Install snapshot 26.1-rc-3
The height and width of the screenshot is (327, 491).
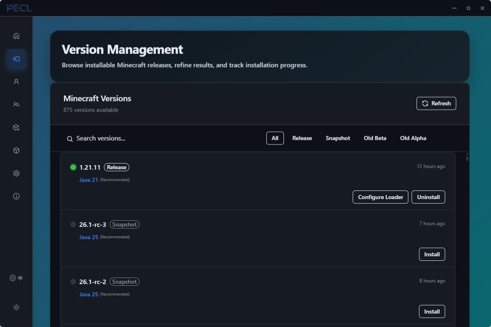click(x=432, y=254)
